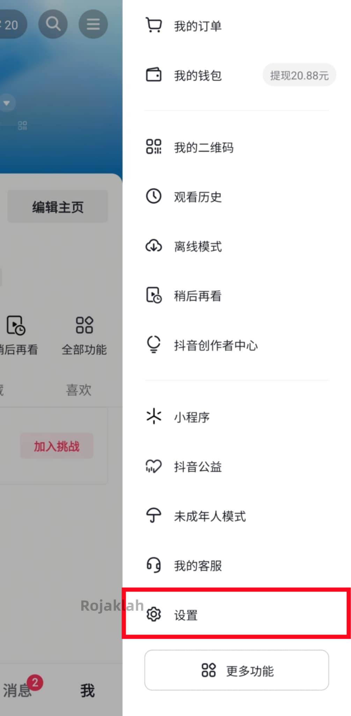The width and height of the screenshot is (351, 716).
Task: Tap the 观看历史 clock icon
Action: coord(153,196)
